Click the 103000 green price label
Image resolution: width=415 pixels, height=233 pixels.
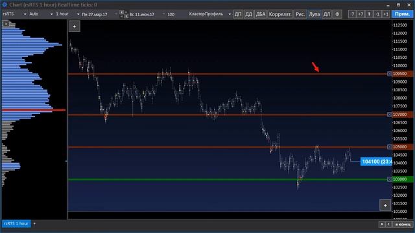point(402,179)
